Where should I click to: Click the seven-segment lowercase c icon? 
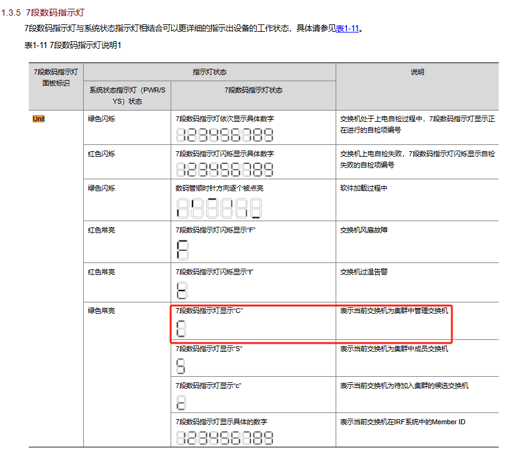[x=181, y=403]
